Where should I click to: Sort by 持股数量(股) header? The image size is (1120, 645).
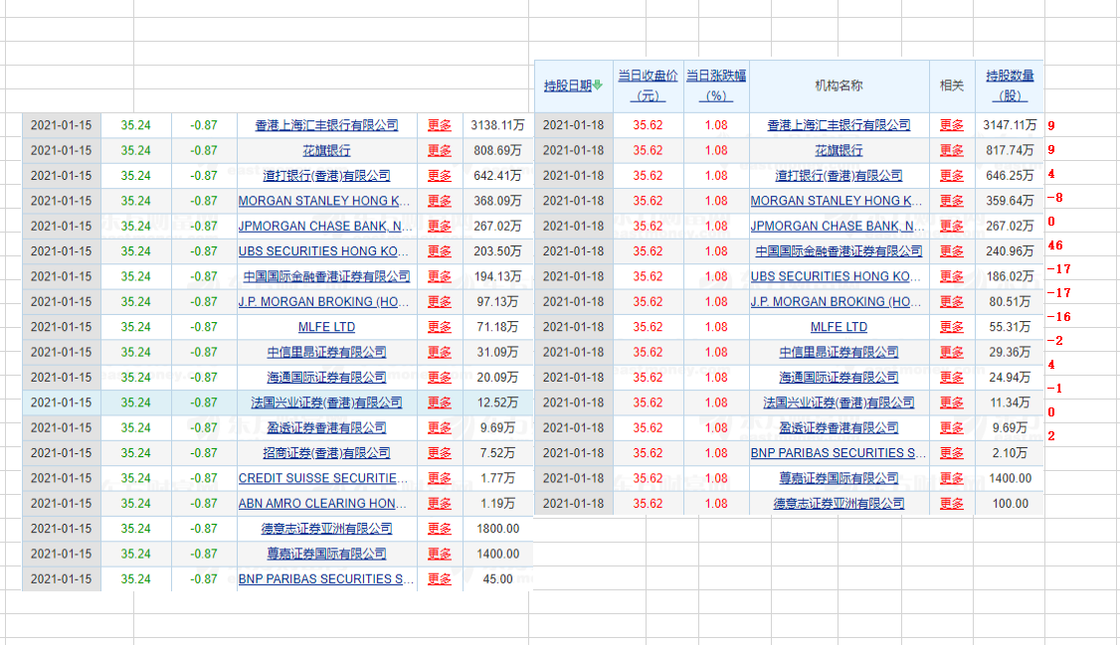1010,85
